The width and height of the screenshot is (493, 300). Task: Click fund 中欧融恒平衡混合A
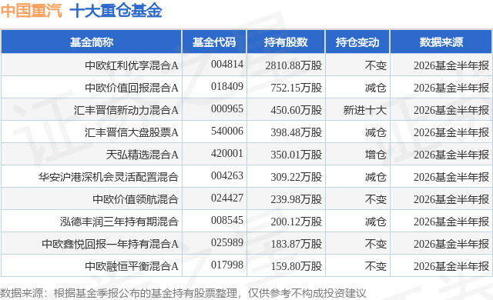point(132,266)
